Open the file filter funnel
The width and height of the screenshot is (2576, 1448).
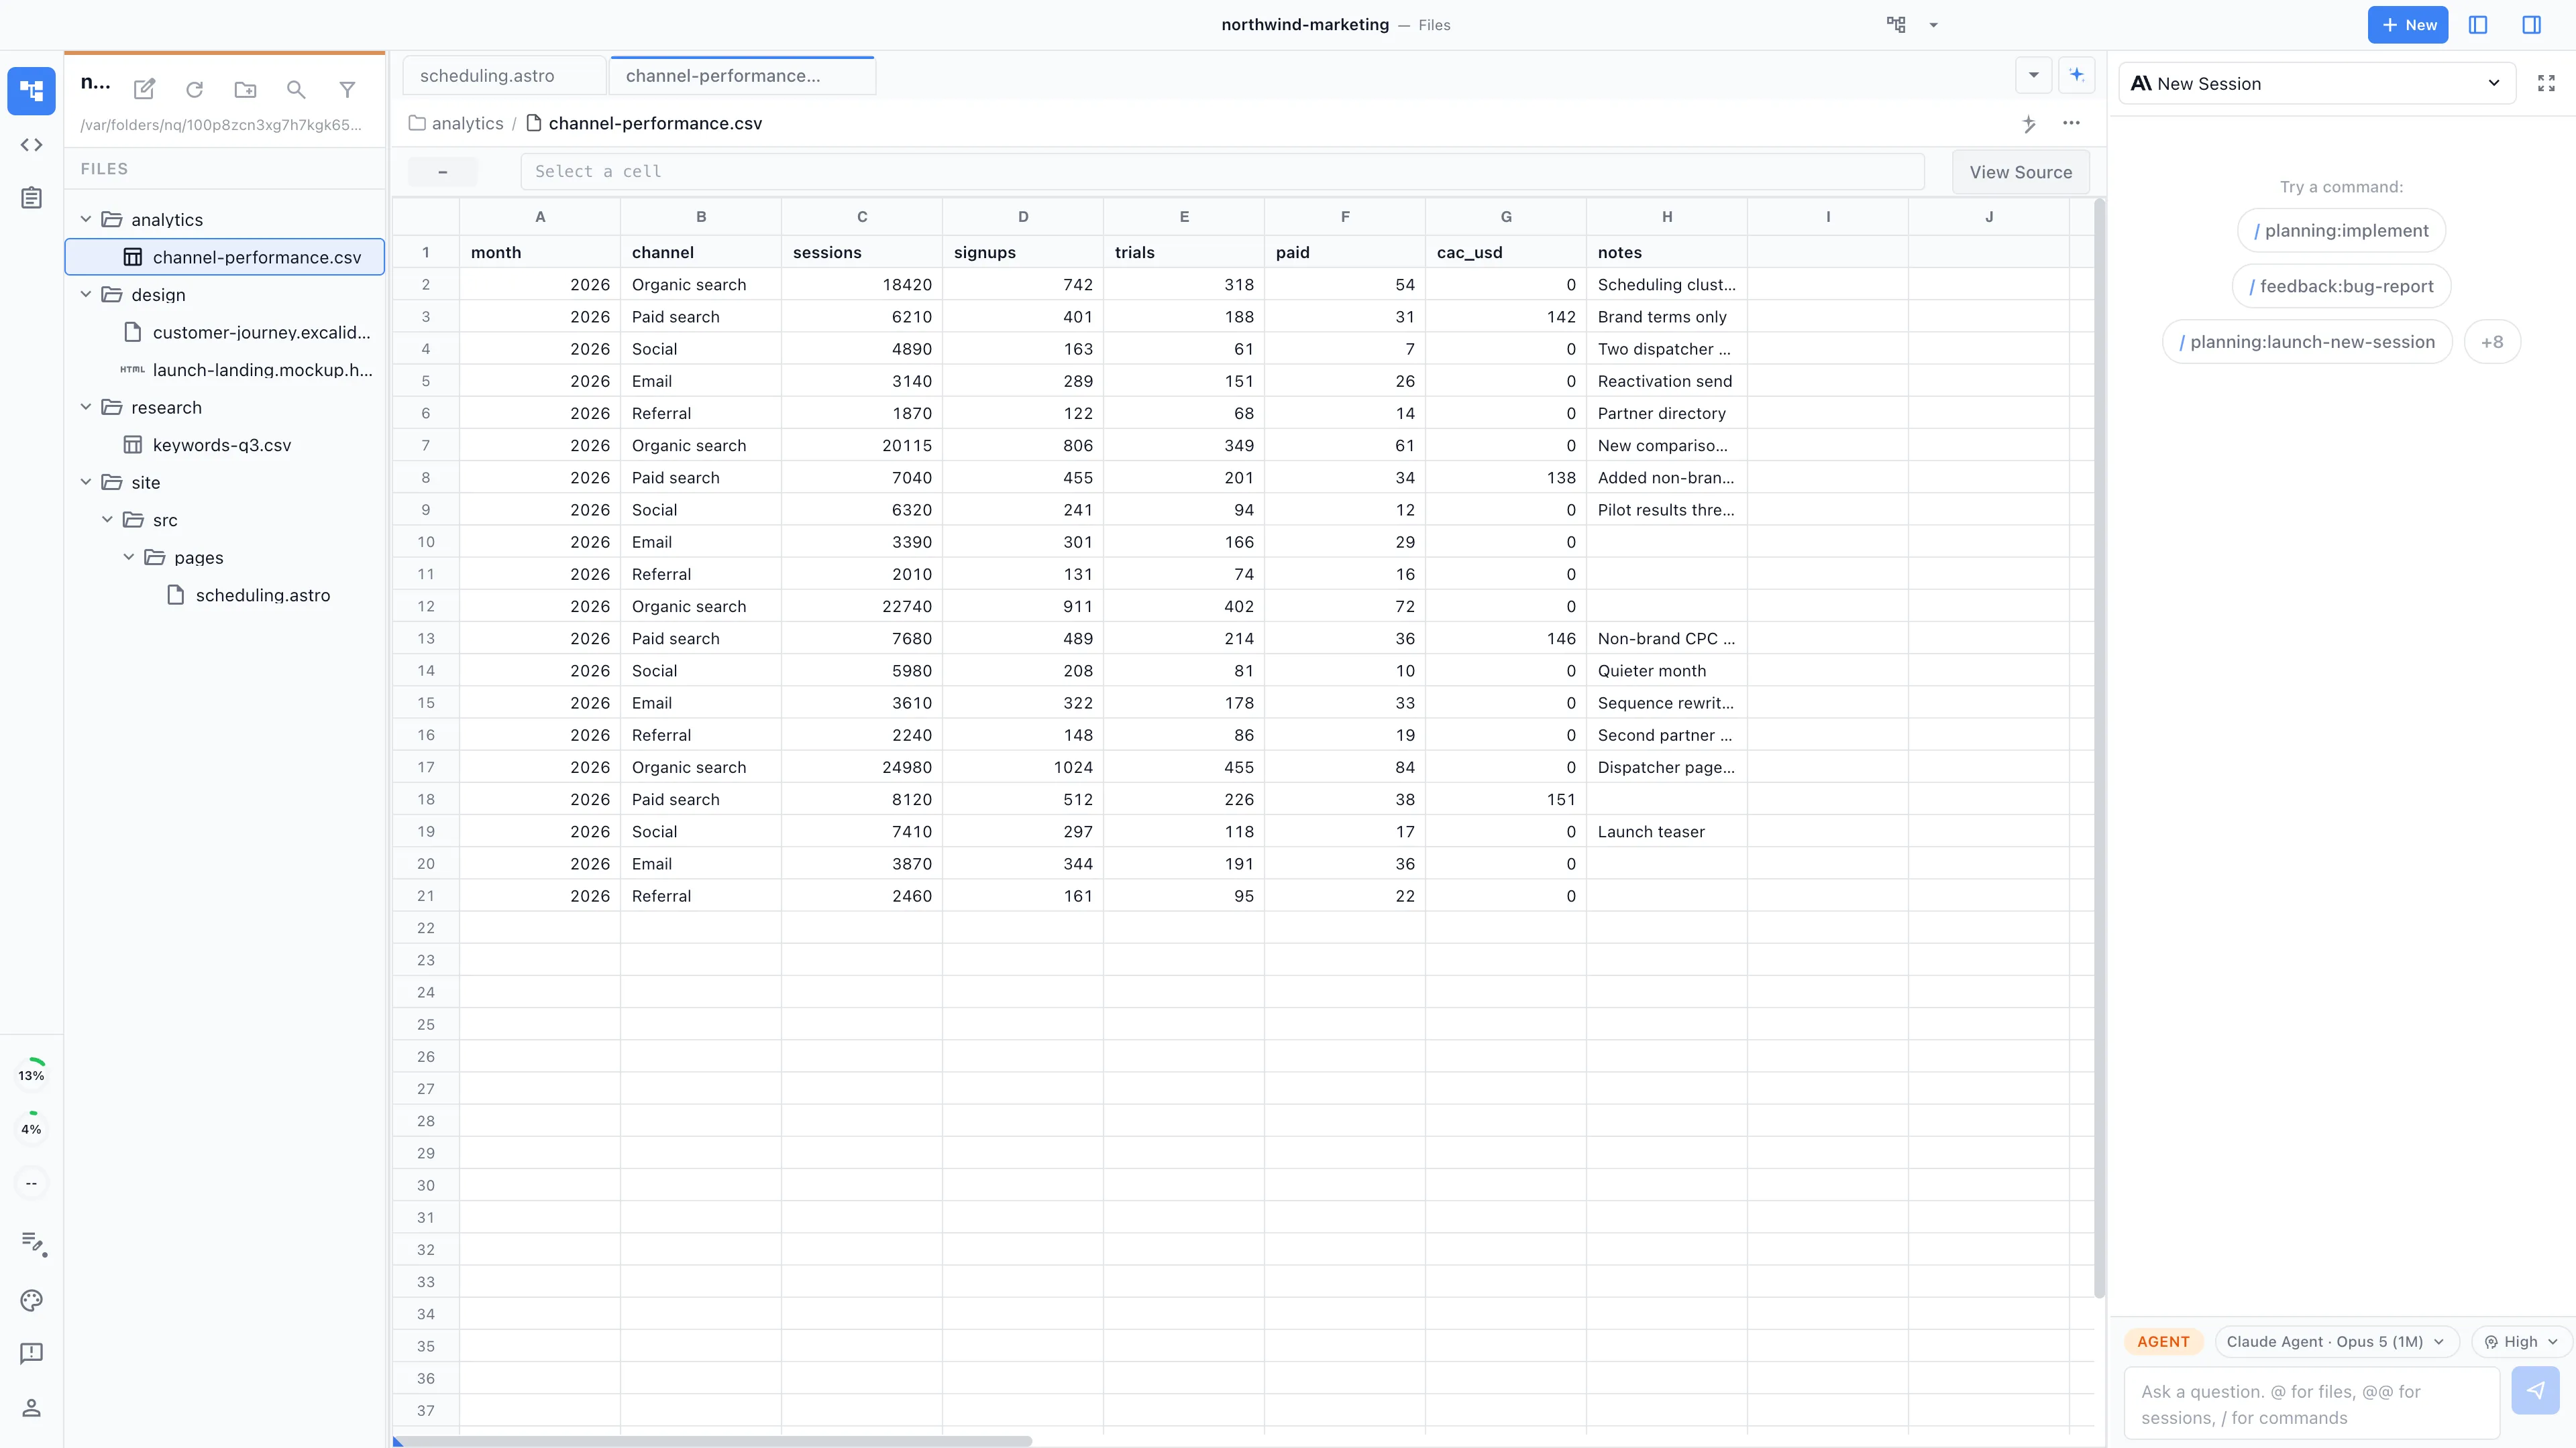click(347, 89)
